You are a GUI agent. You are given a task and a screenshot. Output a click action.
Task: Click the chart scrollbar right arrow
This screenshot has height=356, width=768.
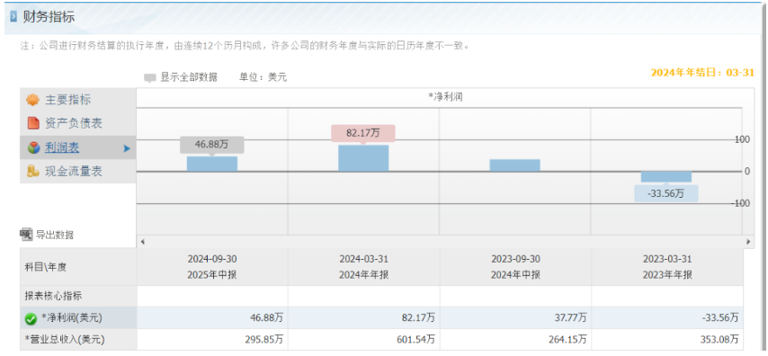tap(748, 242)
